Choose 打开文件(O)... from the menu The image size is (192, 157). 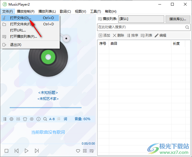30,18
